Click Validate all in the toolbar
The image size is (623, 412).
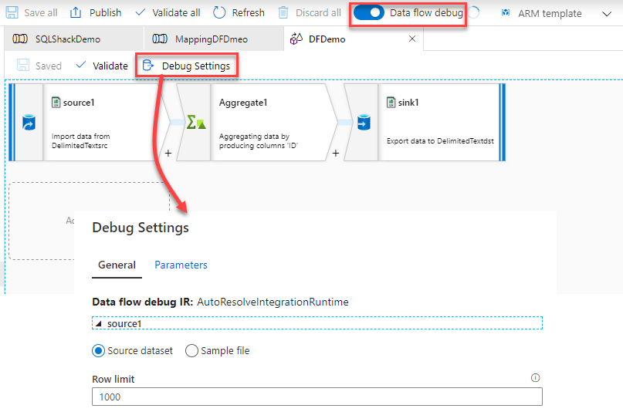tap(168, 12)
